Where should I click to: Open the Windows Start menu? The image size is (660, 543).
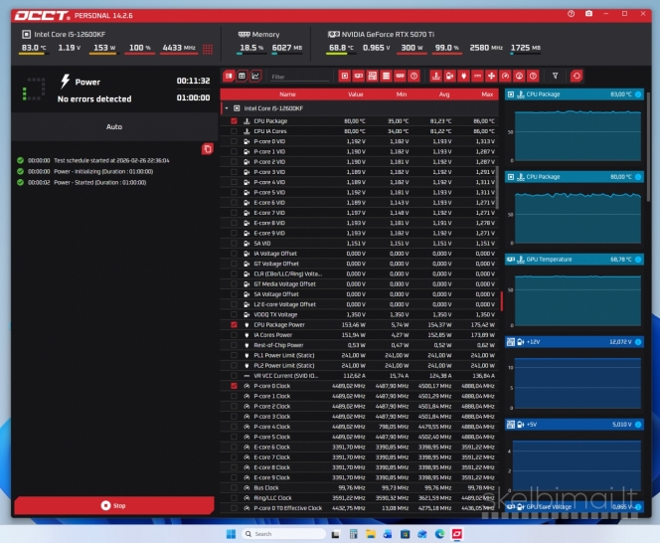coord(231,534)
